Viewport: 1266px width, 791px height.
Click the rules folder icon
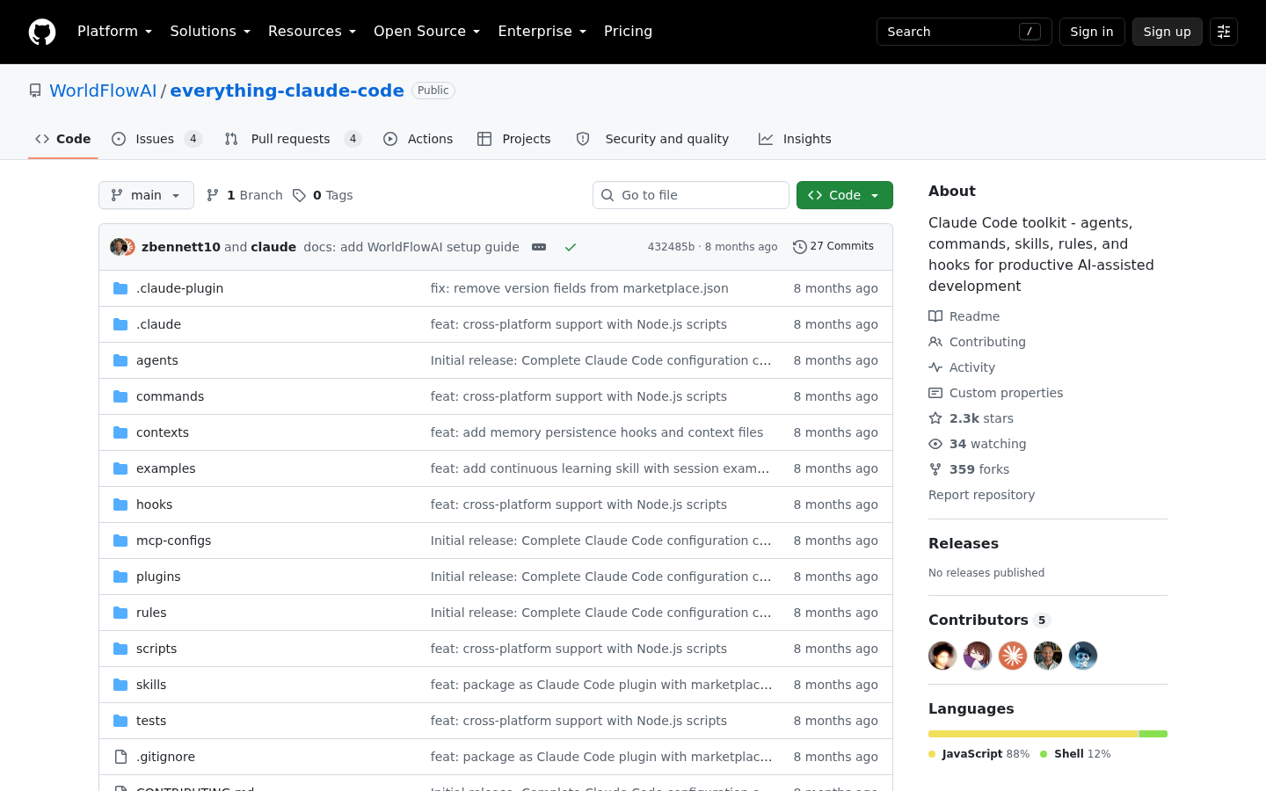(120, 613)
